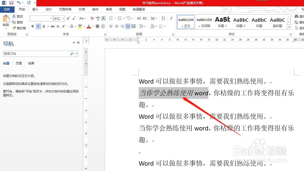
Task: Toggle Italic formatting off
Action: click(38, 26)
